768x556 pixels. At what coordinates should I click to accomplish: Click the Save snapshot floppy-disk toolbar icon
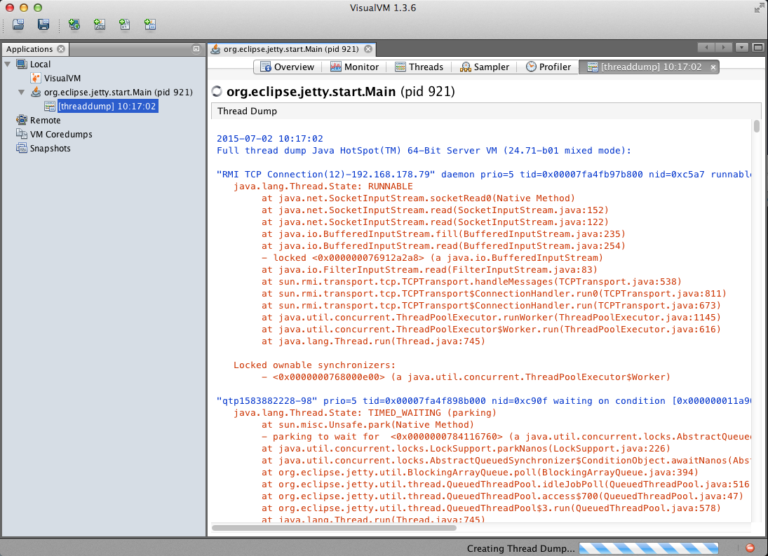click(x=43, y=24)
